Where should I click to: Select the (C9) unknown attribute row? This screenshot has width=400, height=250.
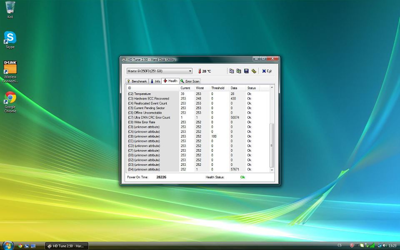pos(198,127)
